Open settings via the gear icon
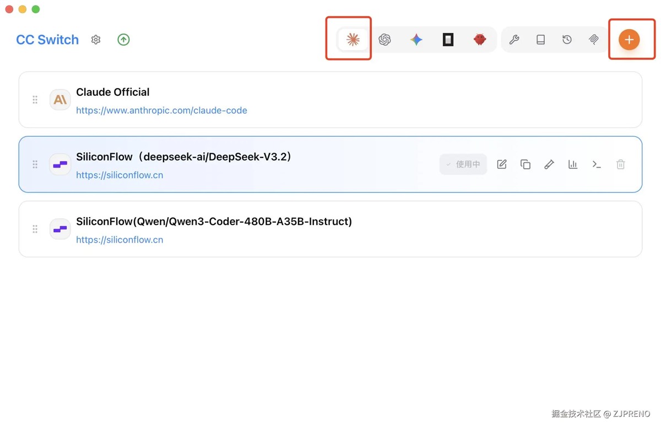Viewport: 661px width, 429px height. tap(96, 40)
